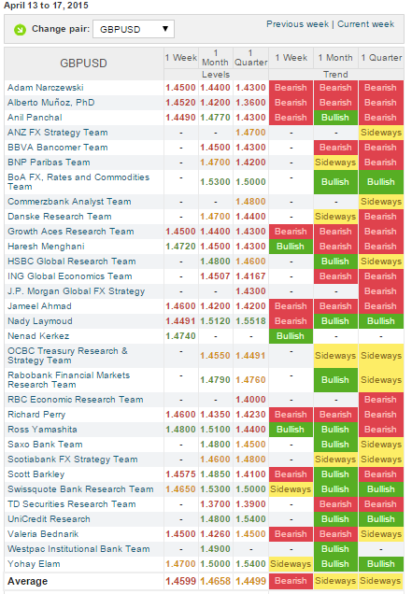
Task: Click ING team's 1.4507 month level
Action: tap(215, 276)
